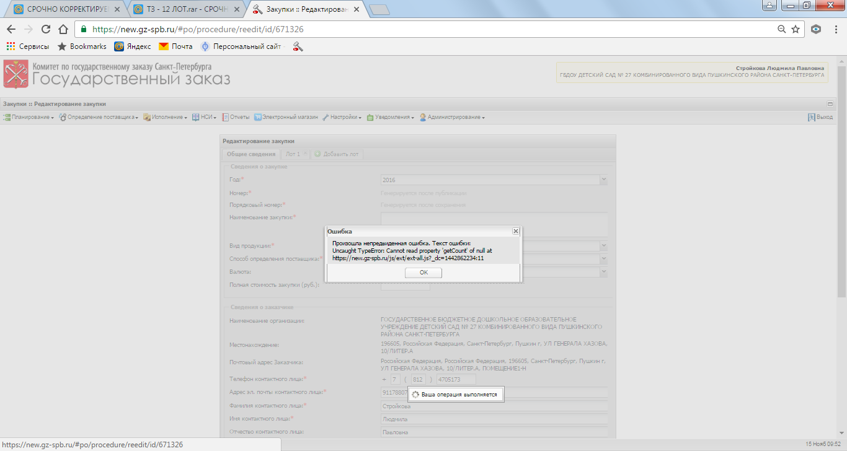Open Chrome three-dot menu

click(x=835, y=29)
